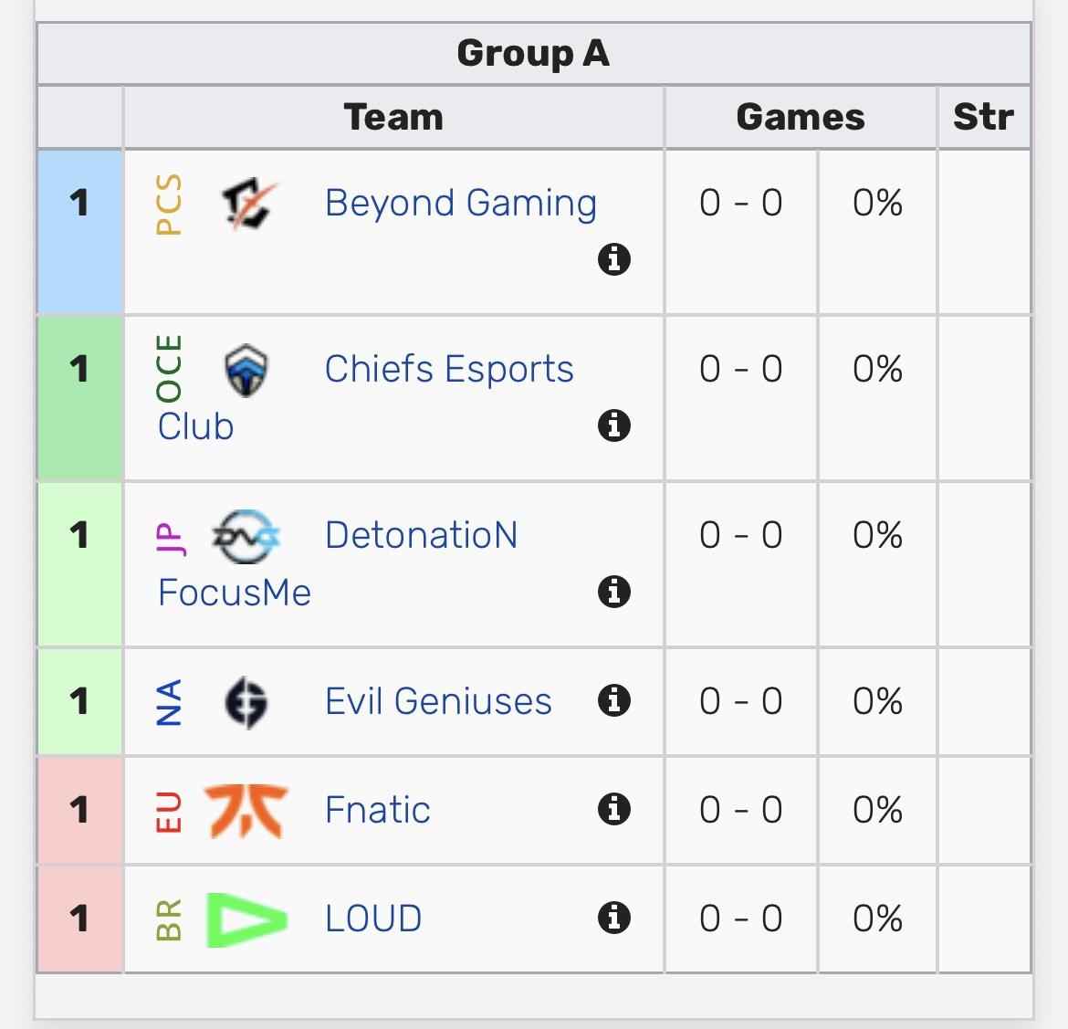Click the Games column header
This screenshot has height=1029, width=1068.
pos(801,117)
